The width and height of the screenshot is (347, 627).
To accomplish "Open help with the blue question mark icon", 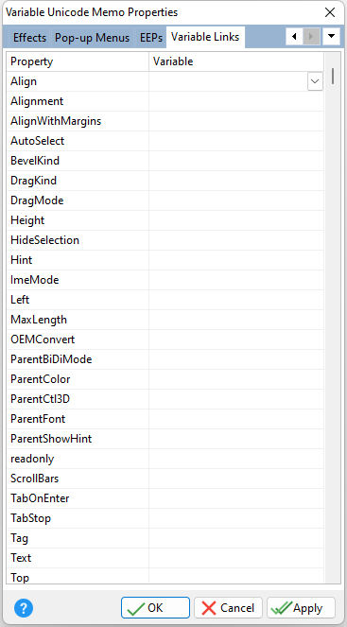I will click(24, 608).
